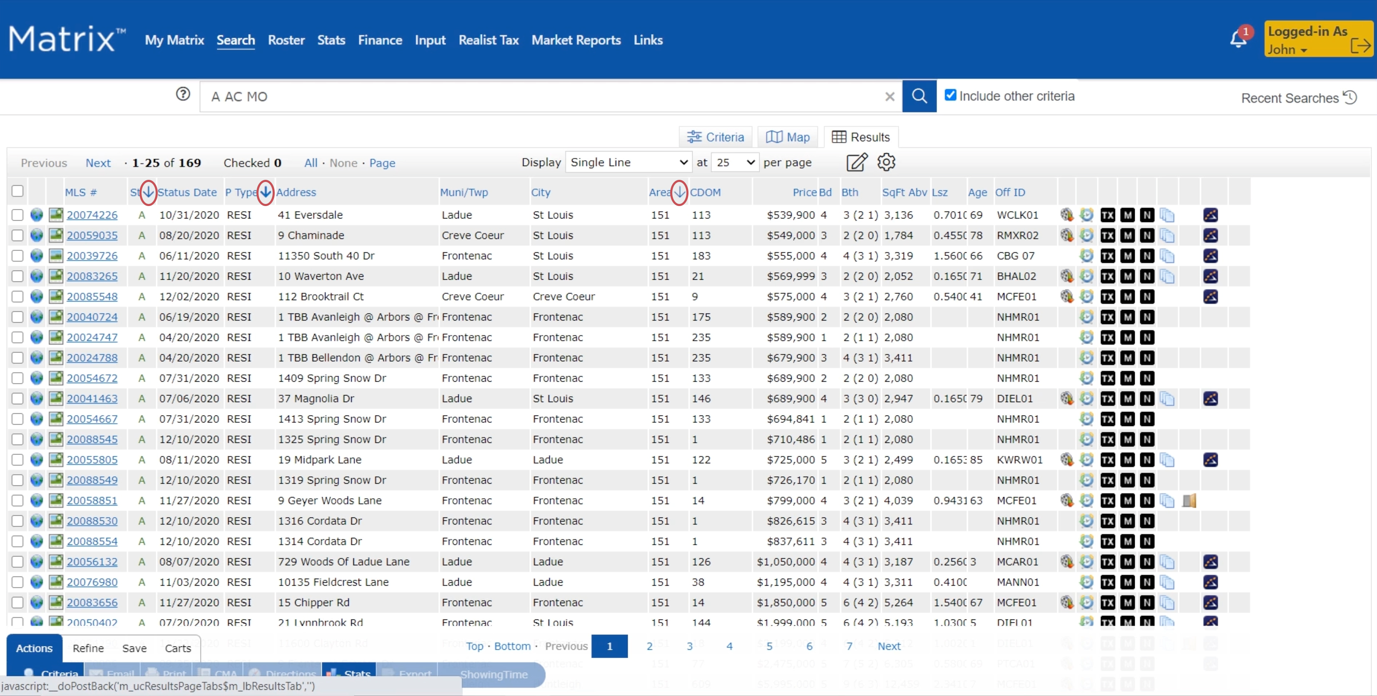1377x696 pixels.
Task: Open the Market Reports menu
Action: tap(576, 40)
